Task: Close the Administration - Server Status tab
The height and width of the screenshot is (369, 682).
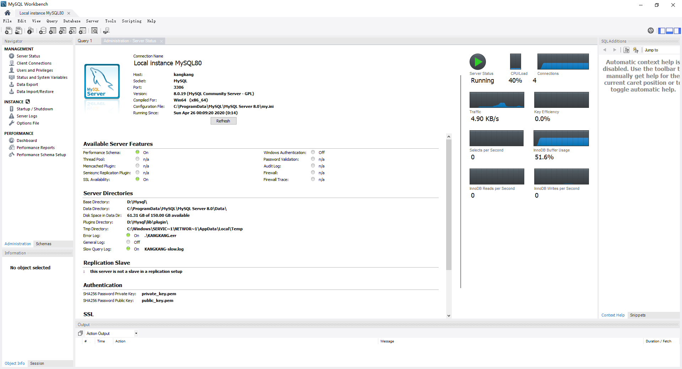Action: pos(161,41)
